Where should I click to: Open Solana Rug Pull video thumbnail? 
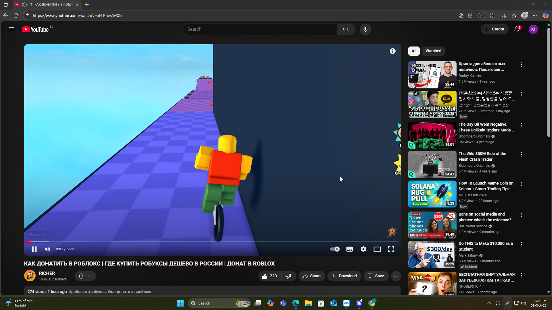point(432,194)
